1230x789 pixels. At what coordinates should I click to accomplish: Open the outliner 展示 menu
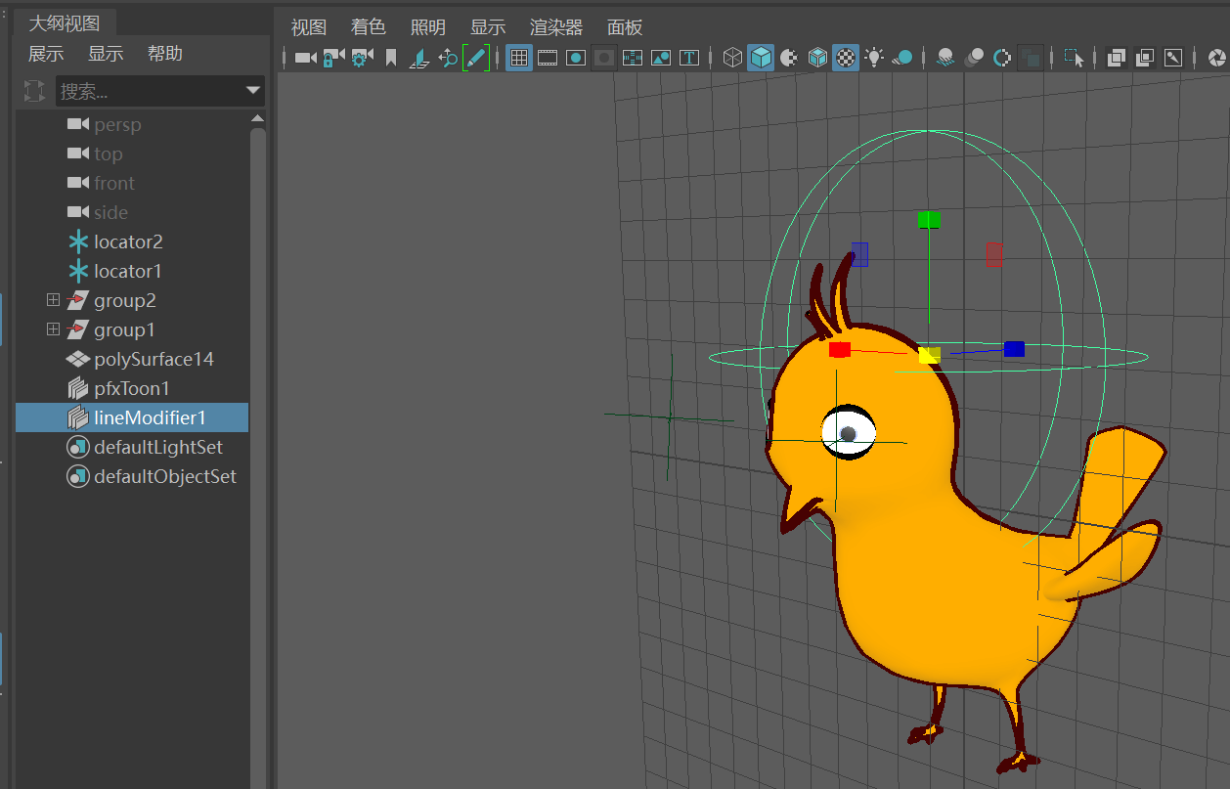[46, 54]
